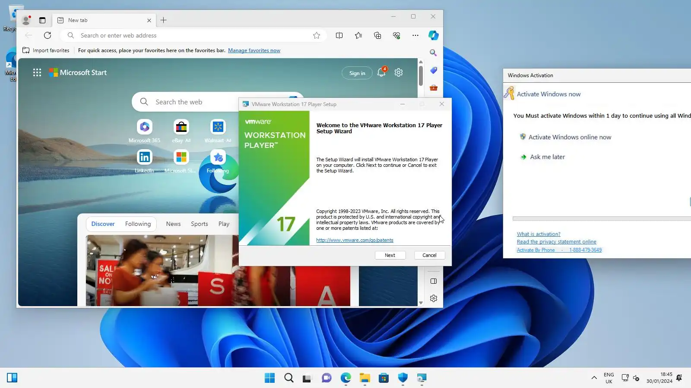Open the Walmart quick link tile
This screenshot has height=388, width=691.
[x=218, y=131]
